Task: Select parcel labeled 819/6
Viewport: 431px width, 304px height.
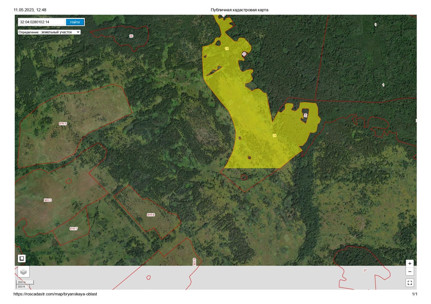Action: point(151,215)
